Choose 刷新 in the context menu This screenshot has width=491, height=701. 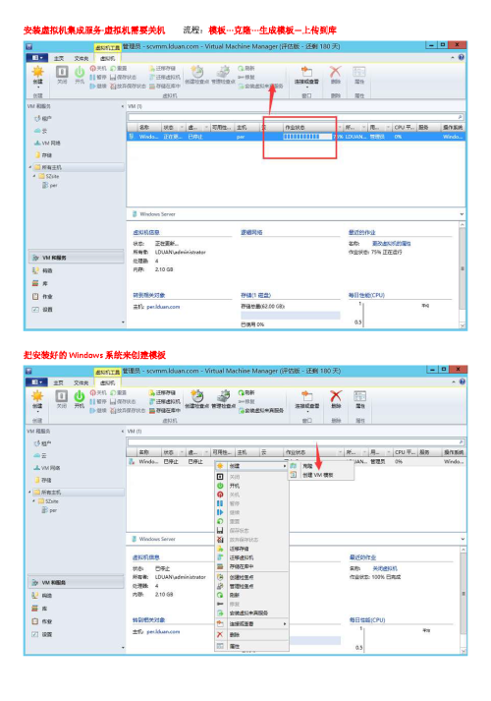click(x=251, y=595)
